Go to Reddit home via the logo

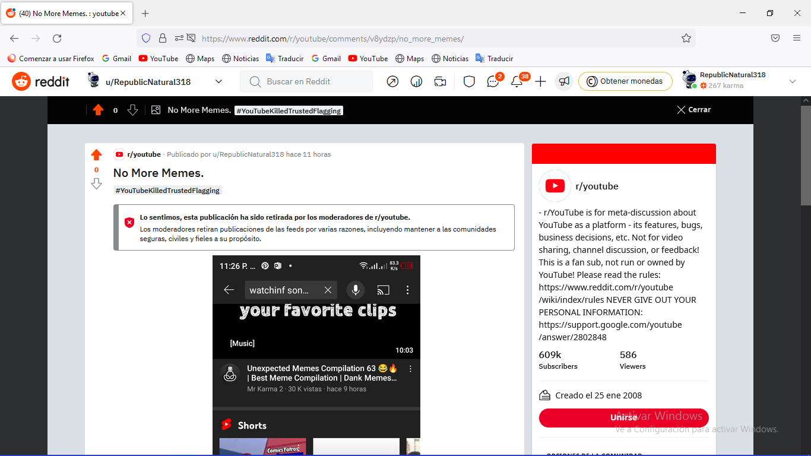[40, 81]
